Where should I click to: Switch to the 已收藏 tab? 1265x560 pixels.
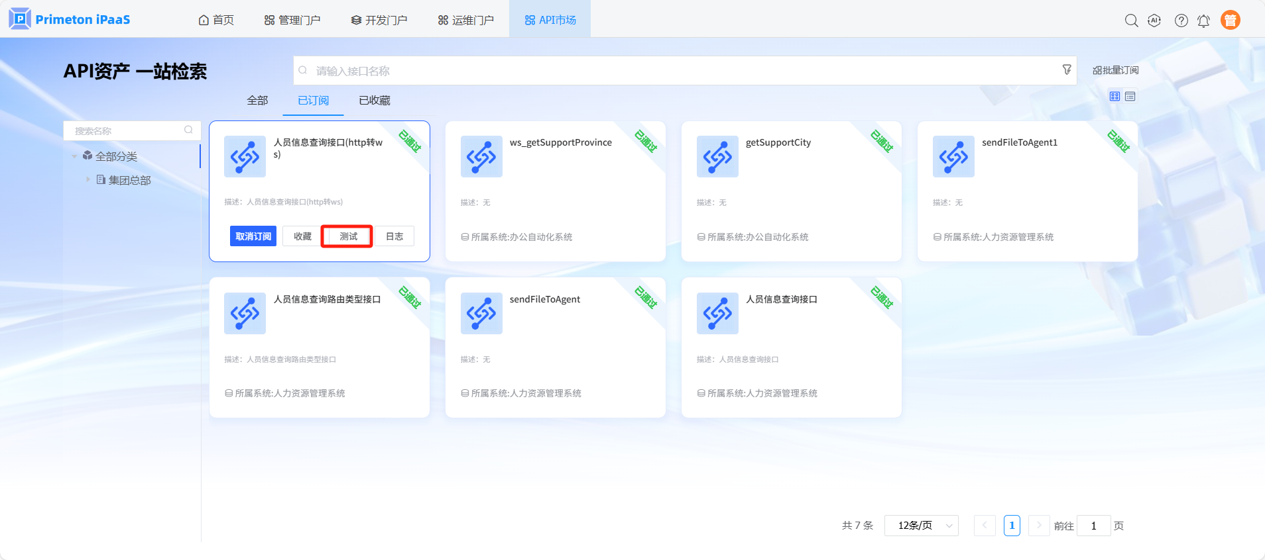374,101
